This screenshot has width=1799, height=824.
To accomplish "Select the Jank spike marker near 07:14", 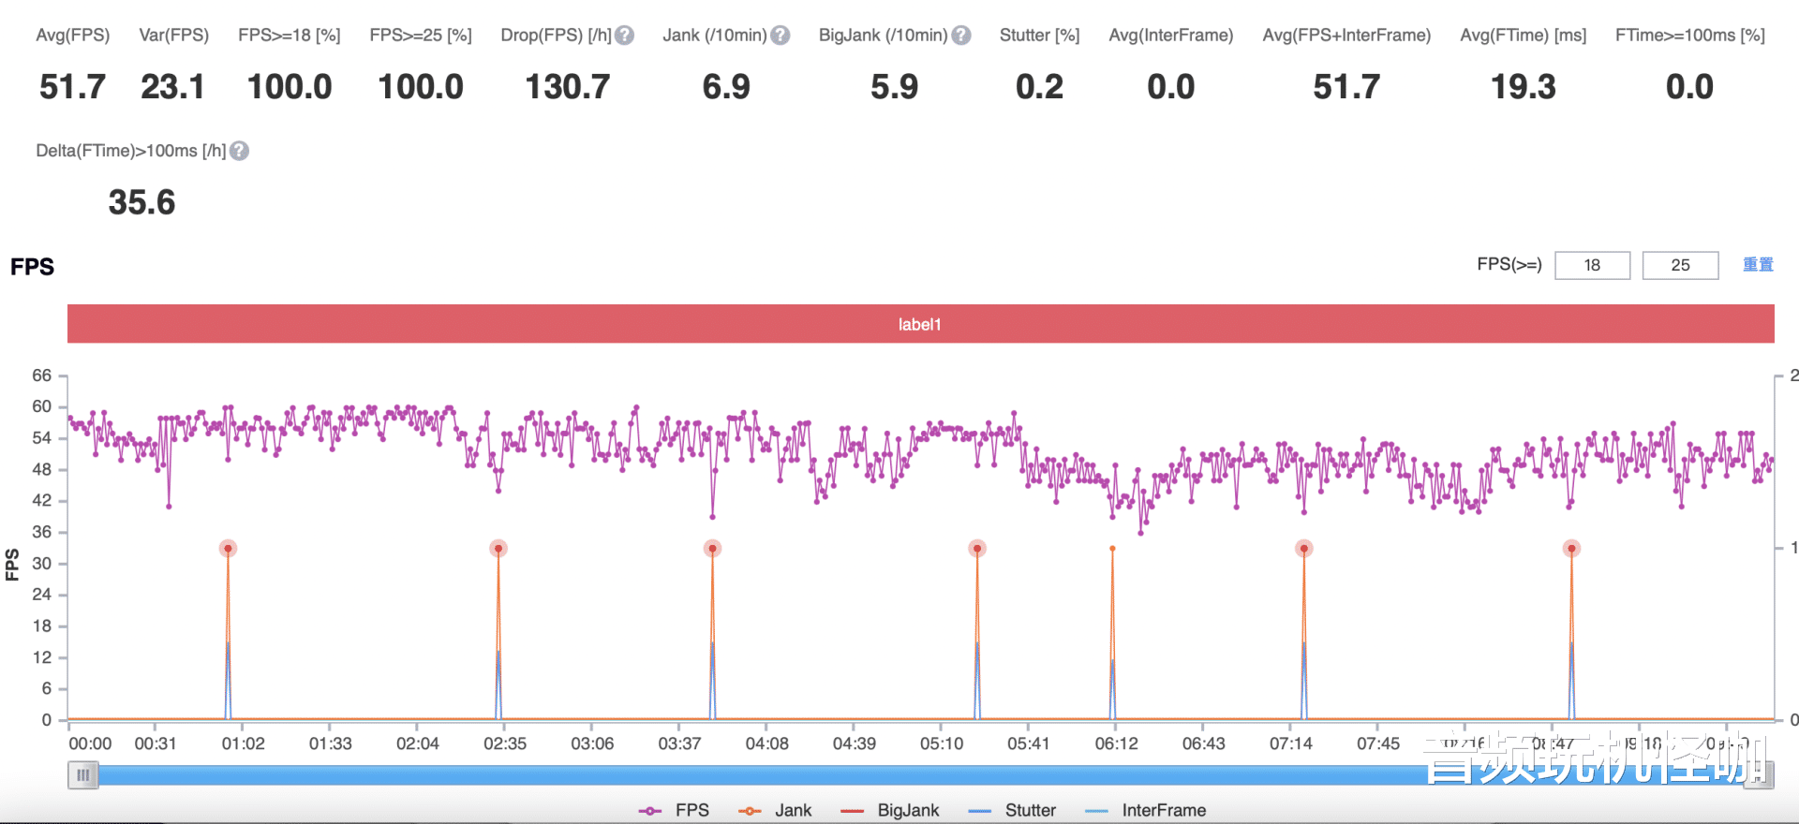I will (x=1303, y=549).
